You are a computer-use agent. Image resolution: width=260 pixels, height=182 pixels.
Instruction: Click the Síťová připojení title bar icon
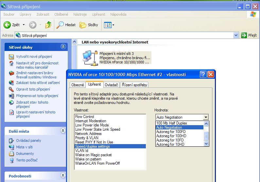click(4, 6)
